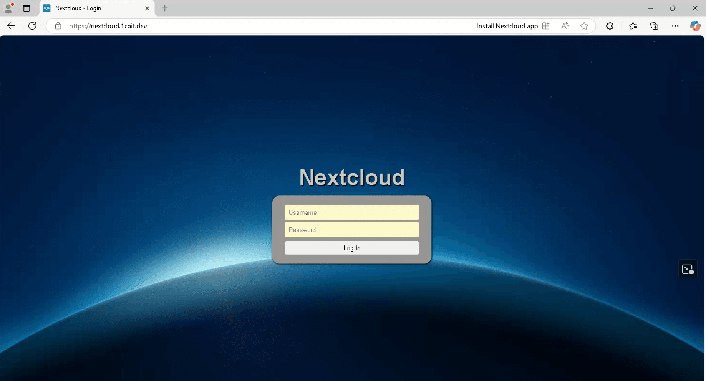Open the browser profile avatar
706x381 pixels.
point(8,8)
